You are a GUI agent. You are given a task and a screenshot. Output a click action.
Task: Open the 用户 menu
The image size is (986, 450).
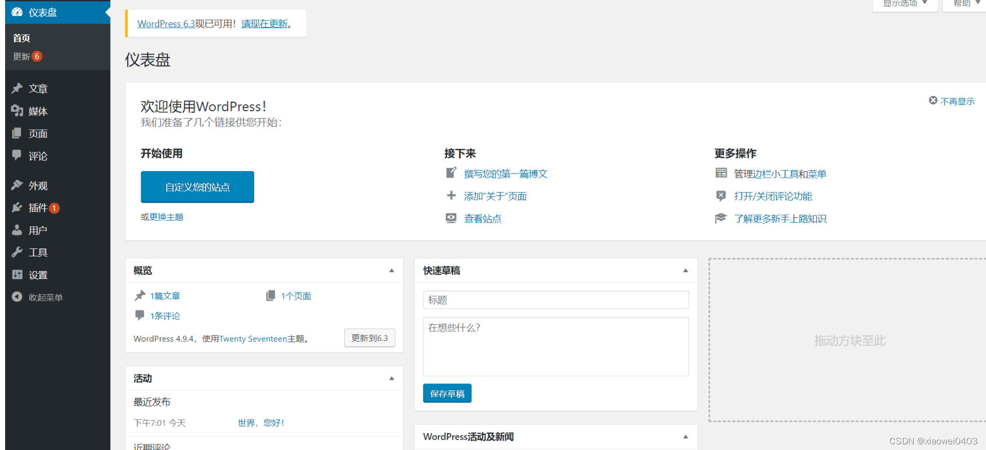click(x=38, y=230)
